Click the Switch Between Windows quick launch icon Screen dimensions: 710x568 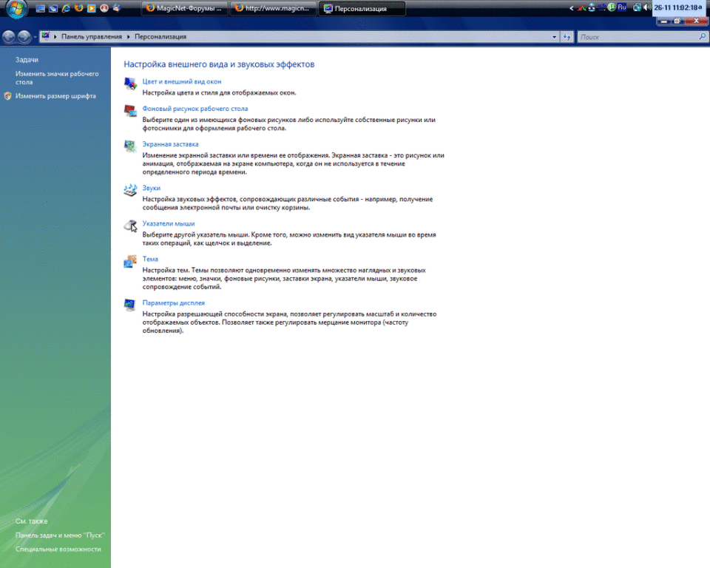53,8
